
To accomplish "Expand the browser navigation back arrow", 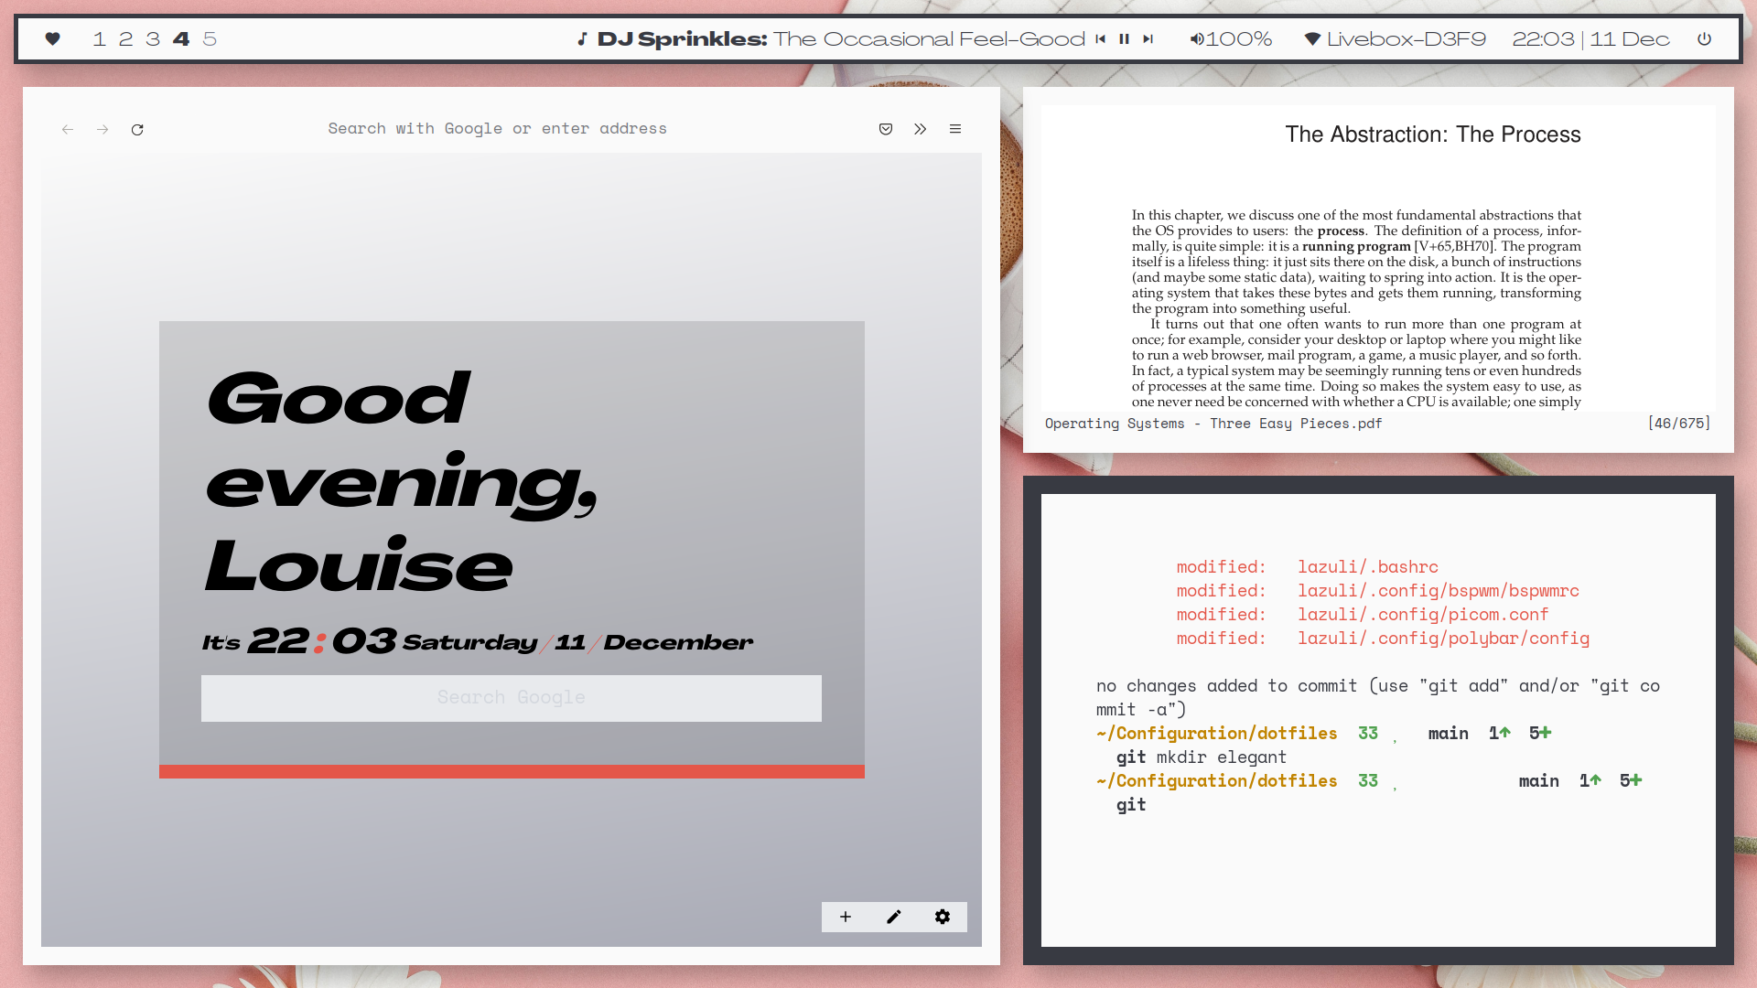I will [68, 129].
